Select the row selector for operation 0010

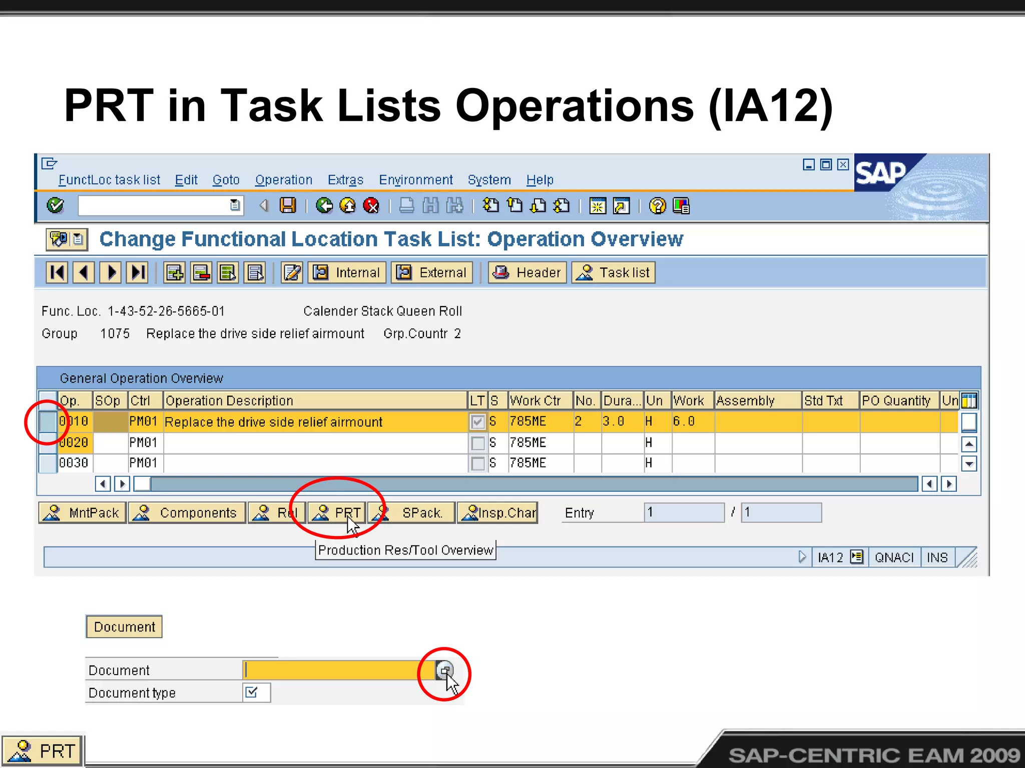click(48, 421)
